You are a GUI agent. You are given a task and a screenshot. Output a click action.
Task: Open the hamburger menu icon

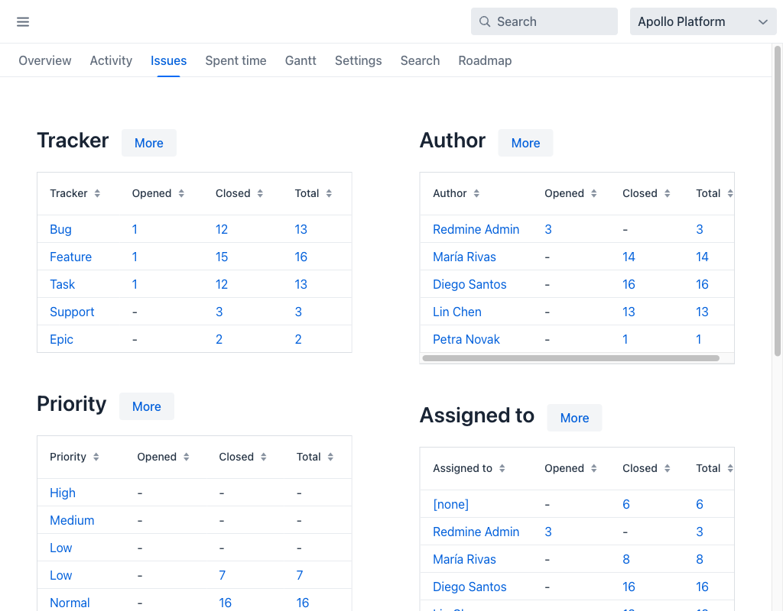23,21
